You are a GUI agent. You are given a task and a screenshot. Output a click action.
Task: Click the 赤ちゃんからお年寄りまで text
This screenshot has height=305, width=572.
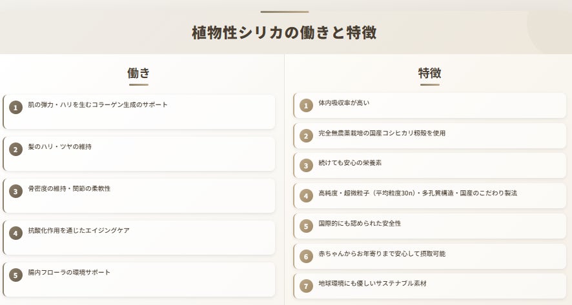[382, 253]
